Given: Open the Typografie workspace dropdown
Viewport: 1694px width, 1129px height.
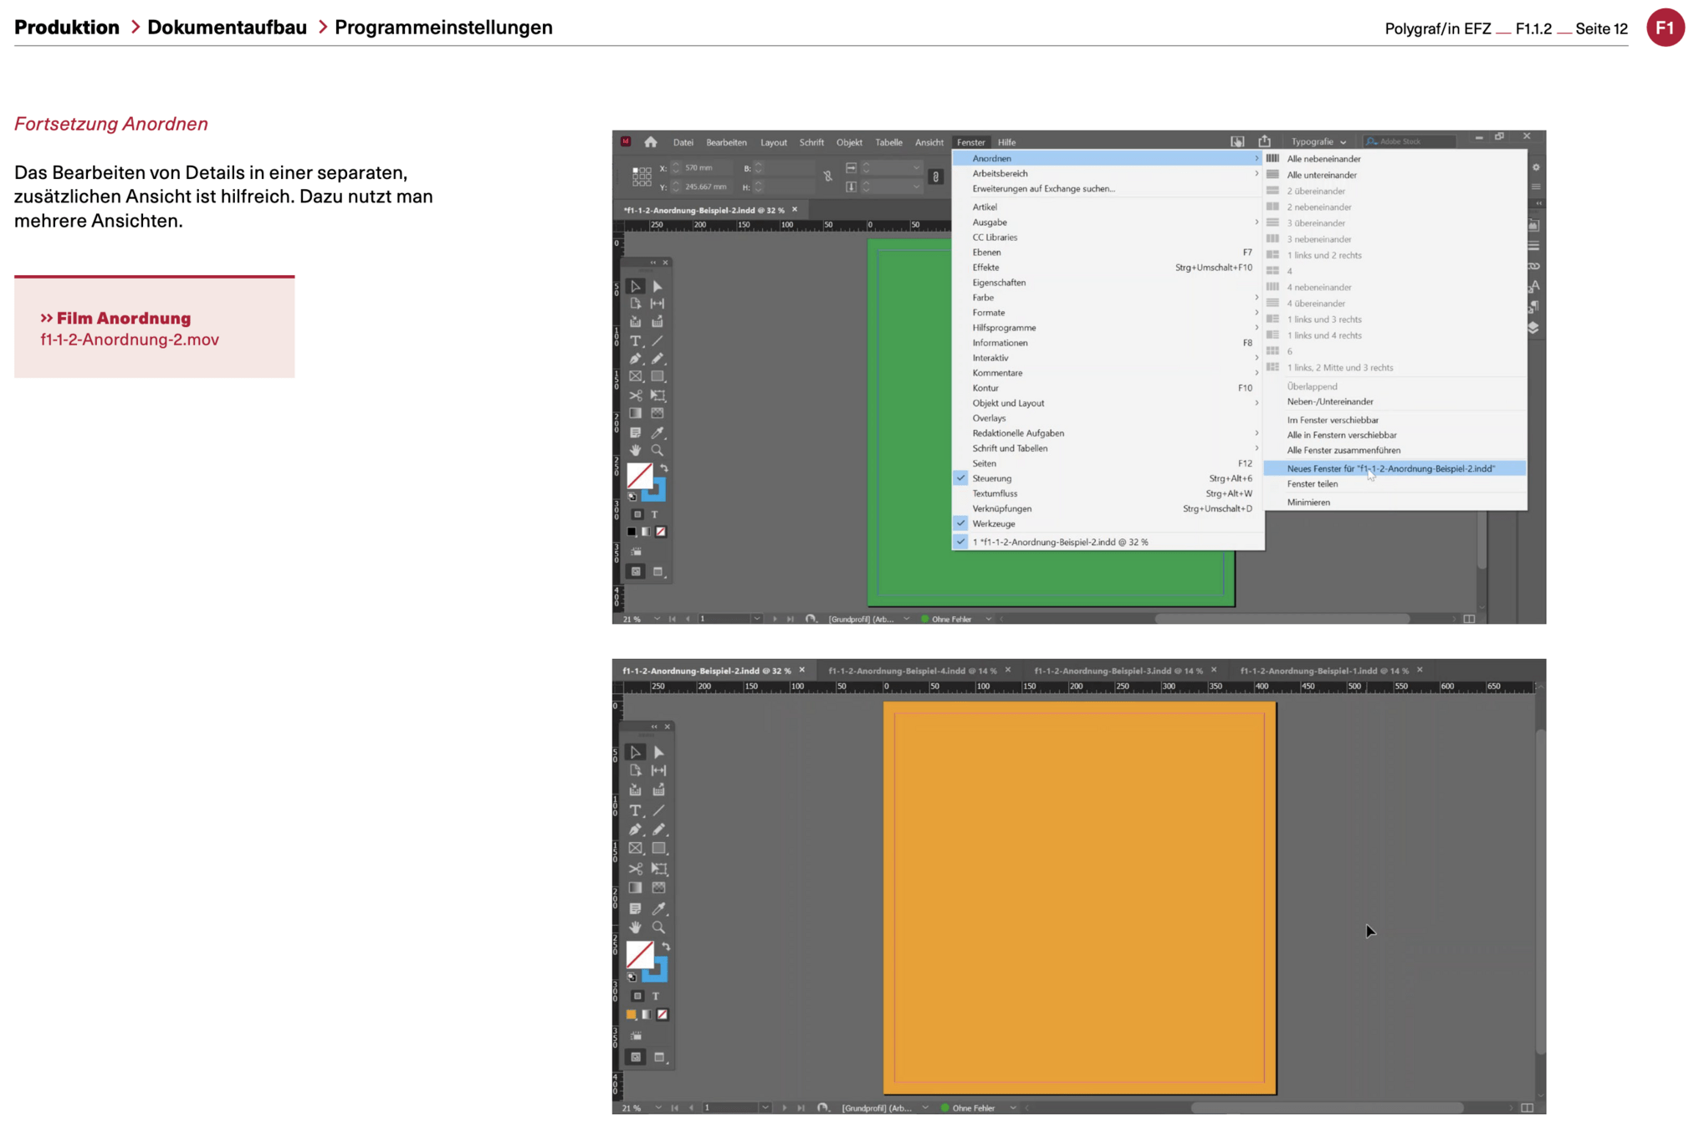Looking at the screenshot, I should click(1318, 141).
